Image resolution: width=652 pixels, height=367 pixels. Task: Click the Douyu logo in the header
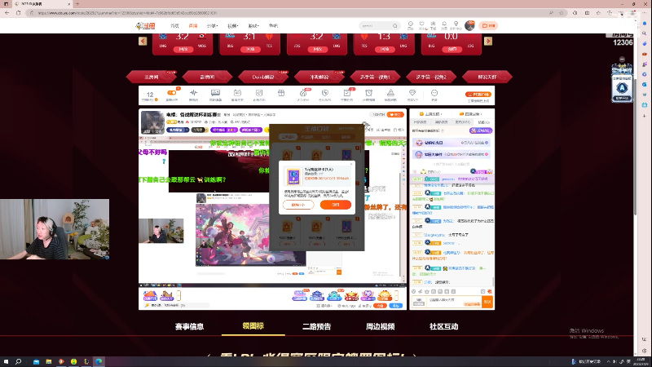146,26
